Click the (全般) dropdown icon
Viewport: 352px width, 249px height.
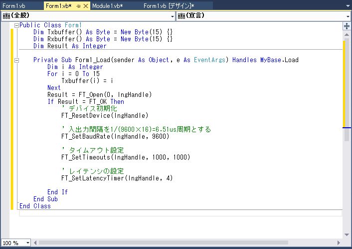click(6, 16)
